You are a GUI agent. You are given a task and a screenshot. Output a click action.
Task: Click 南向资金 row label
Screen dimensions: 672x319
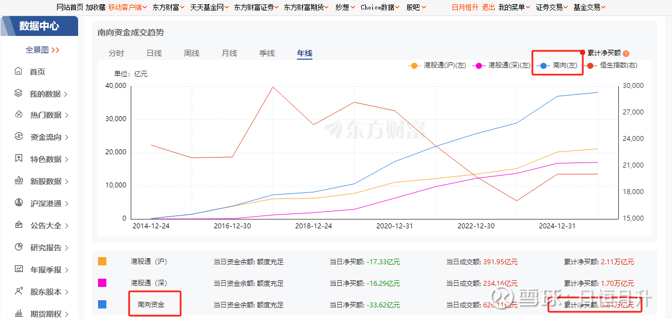pos(151,305)
